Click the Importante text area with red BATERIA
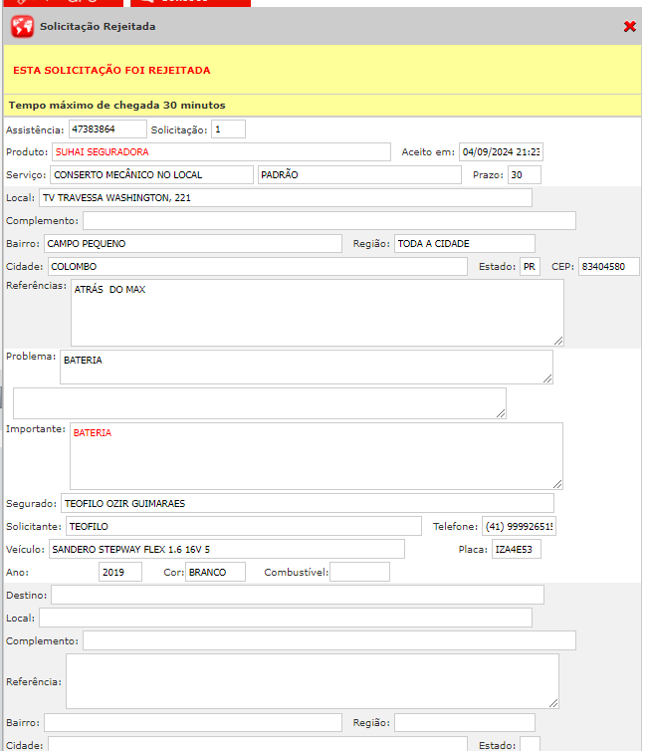This screenshot has height=751, width=648. [x=317, y=456]
